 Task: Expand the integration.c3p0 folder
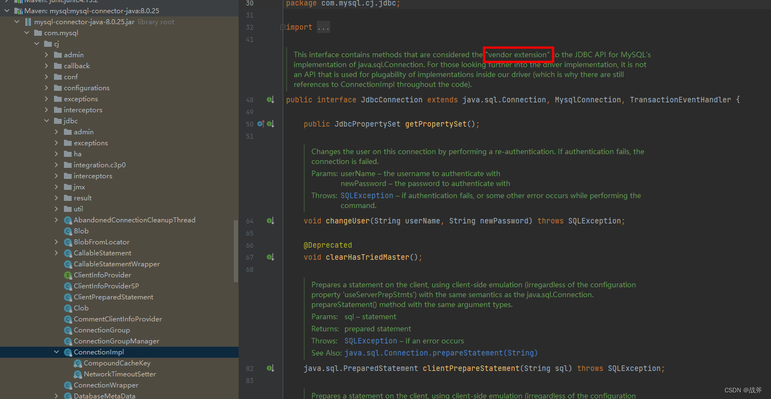pos(57,165)
